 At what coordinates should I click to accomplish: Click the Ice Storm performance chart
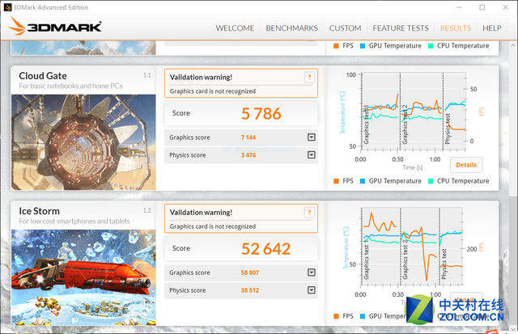point(412,247)
